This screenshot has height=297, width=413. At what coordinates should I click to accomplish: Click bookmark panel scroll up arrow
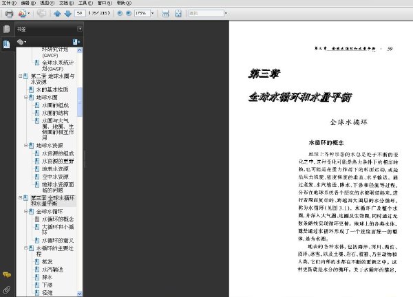pyautogui.click(x=80, y=50)
